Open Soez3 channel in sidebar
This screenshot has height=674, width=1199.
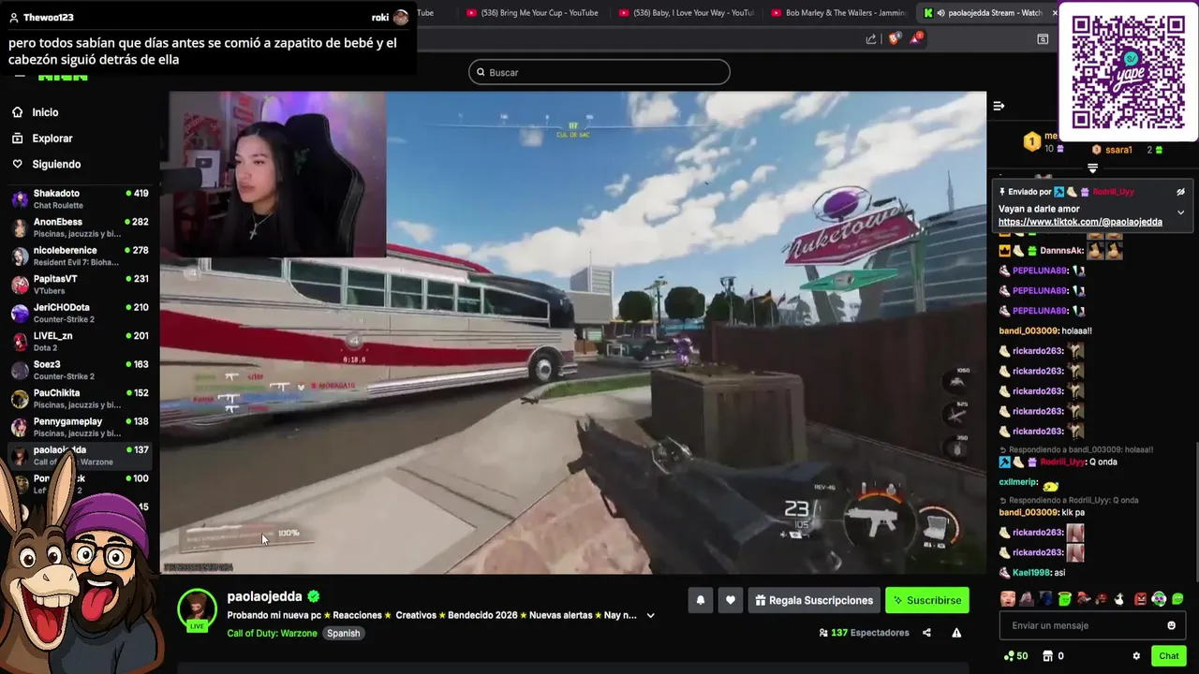80,370
